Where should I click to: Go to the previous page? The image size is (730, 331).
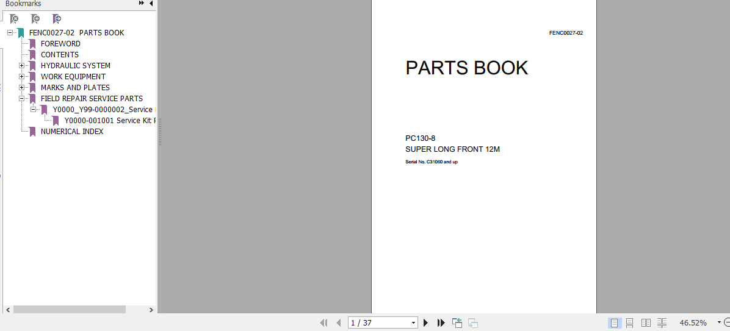339,322
